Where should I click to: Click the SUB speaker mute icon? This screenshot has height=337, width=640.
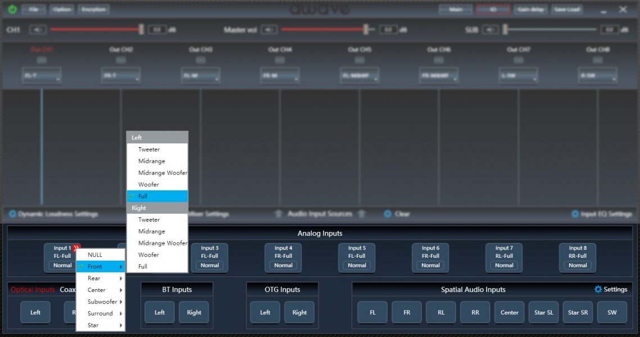490,30
